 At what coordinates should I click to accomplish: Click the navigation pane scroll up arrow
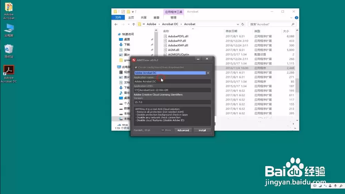coord(156,30)
